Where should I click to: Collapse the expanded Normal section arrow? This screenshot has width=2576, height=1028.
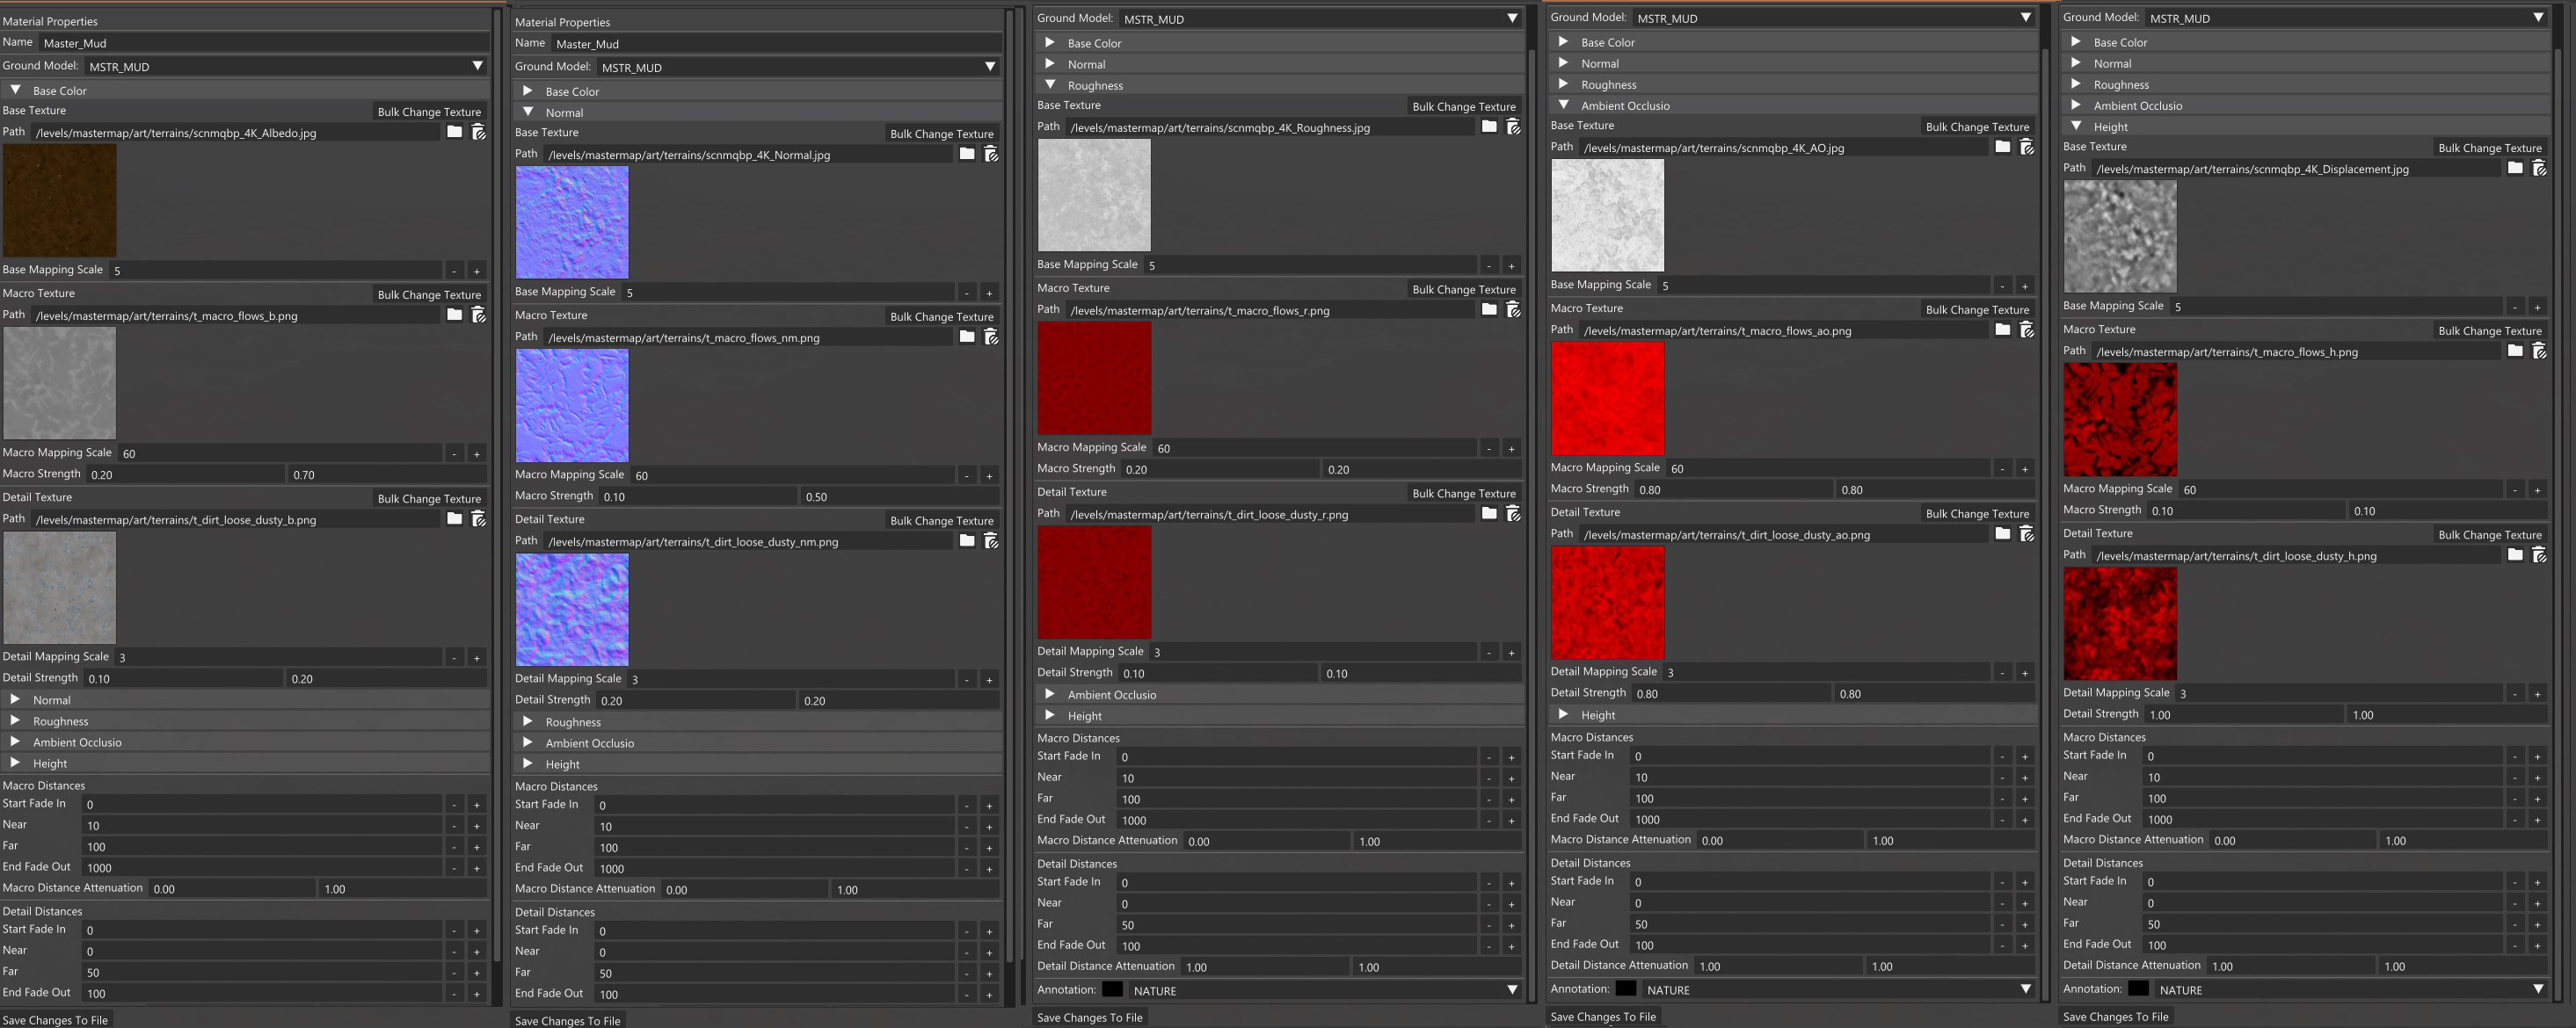pos(528,112)
